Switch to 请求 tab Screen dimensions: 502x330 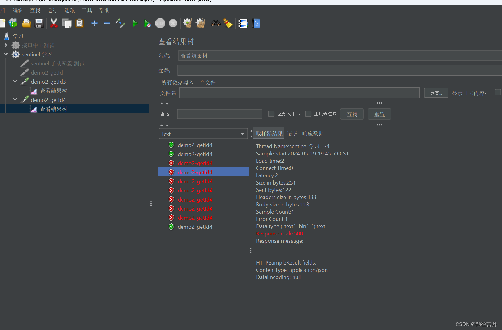292,134
